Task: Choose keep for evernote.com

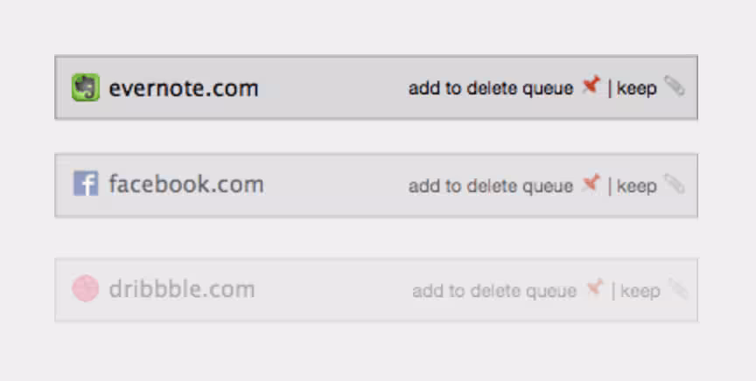Action: coord(636,88)
